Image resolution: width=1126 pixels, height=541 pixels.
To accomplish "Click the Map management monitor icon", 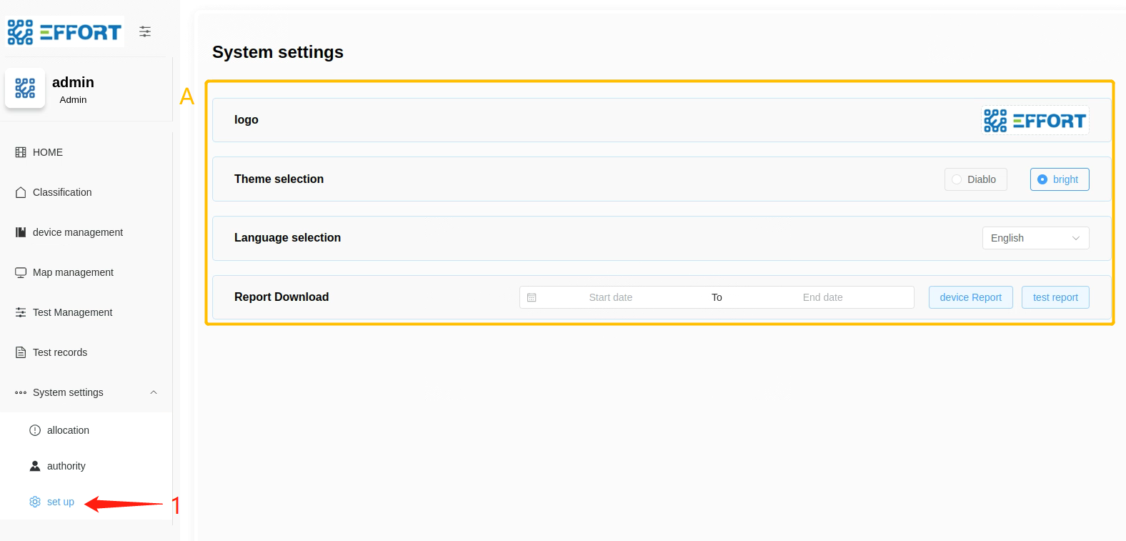I will (x=21, y=272).
